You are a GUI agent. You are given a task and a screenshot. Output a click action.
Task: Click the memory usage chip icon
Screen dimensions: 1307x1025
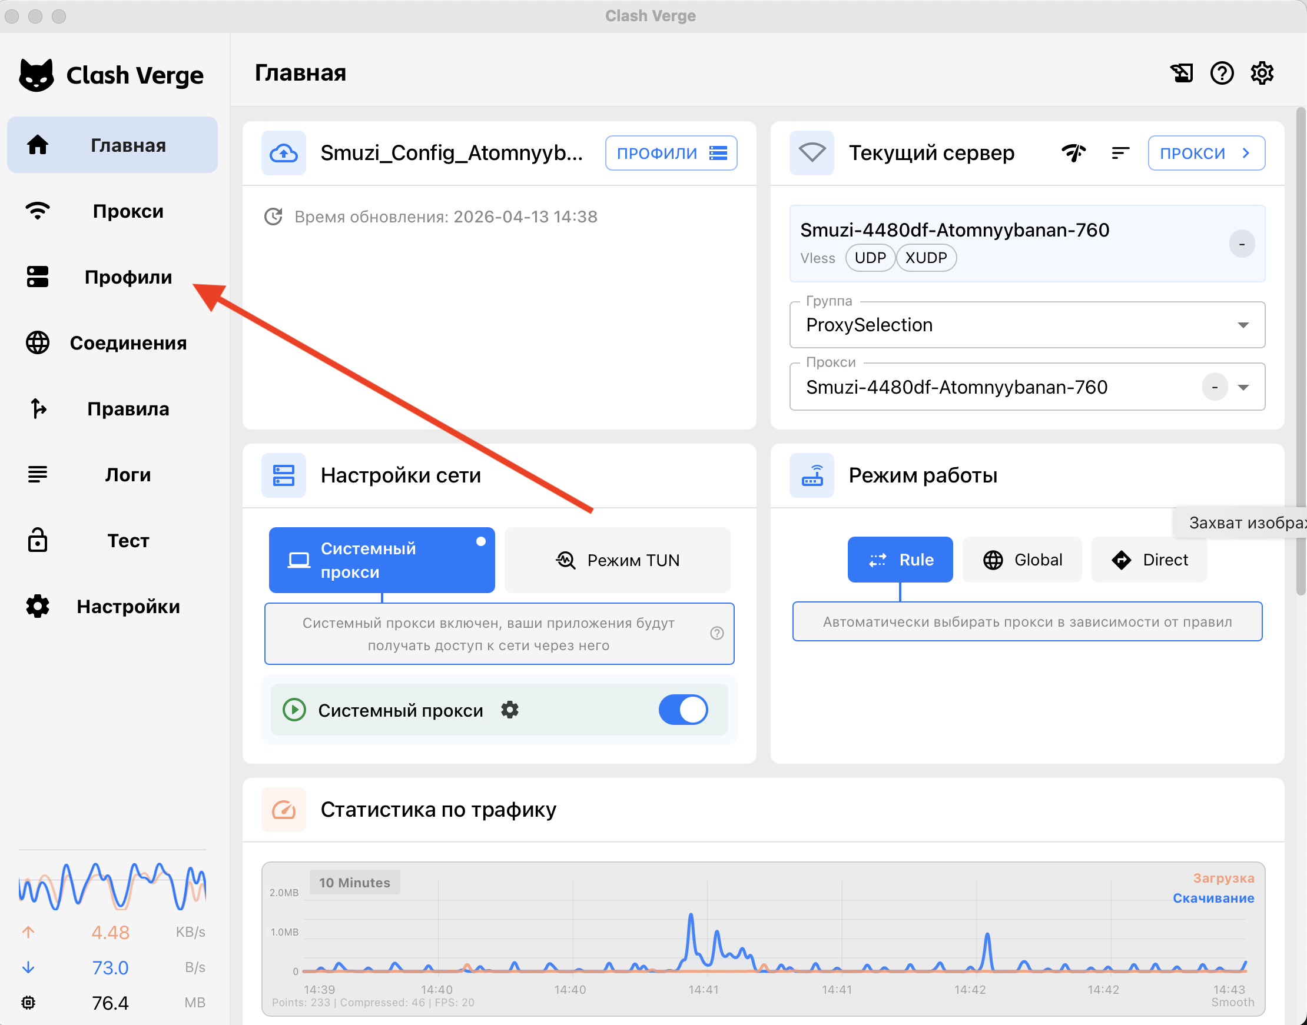(28, 1002)
